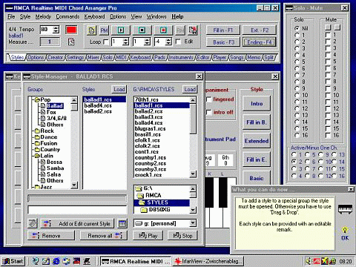Click the Ext. - F2 button
The width and height of the screenshot is (356, 267).
[260, 30]
